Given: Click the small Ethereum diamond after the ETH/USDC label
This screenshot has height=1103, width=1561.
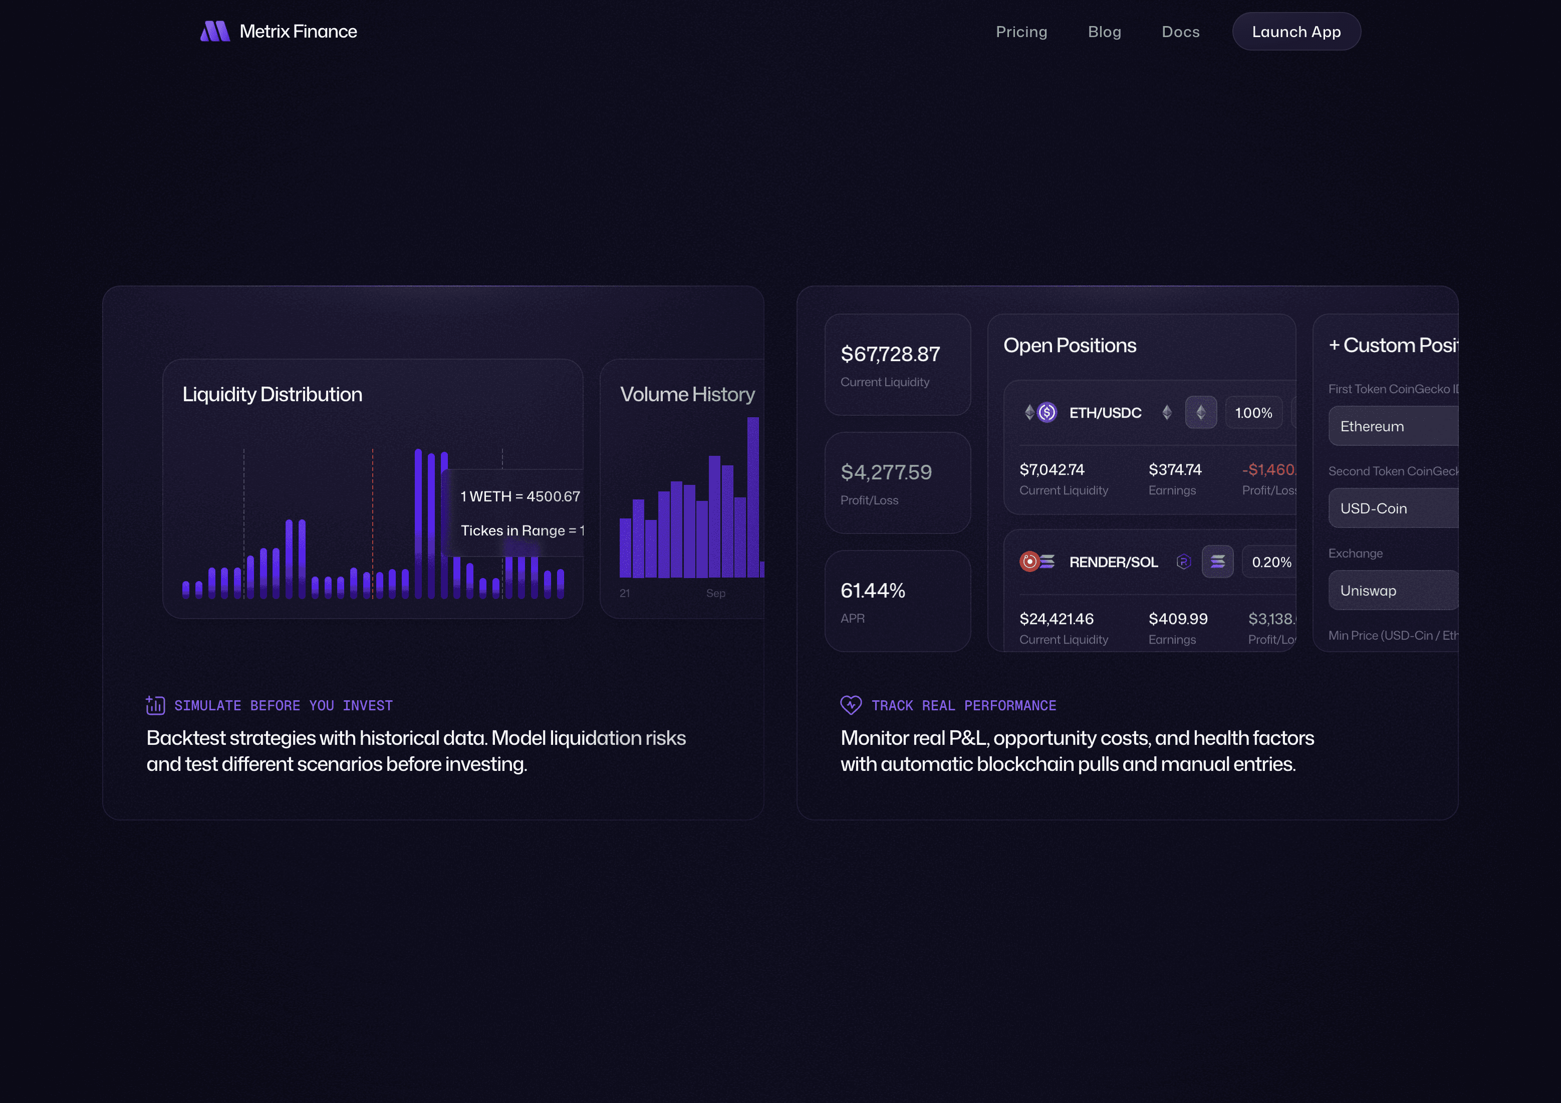Looking at the screenshot, I should 1167,413.
